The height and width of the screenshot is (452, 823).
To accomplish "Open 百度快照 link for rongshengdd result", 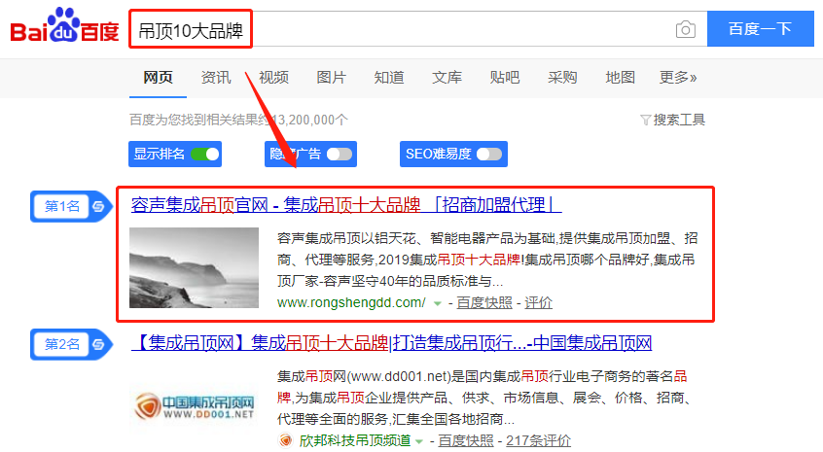I will (483, 302).
